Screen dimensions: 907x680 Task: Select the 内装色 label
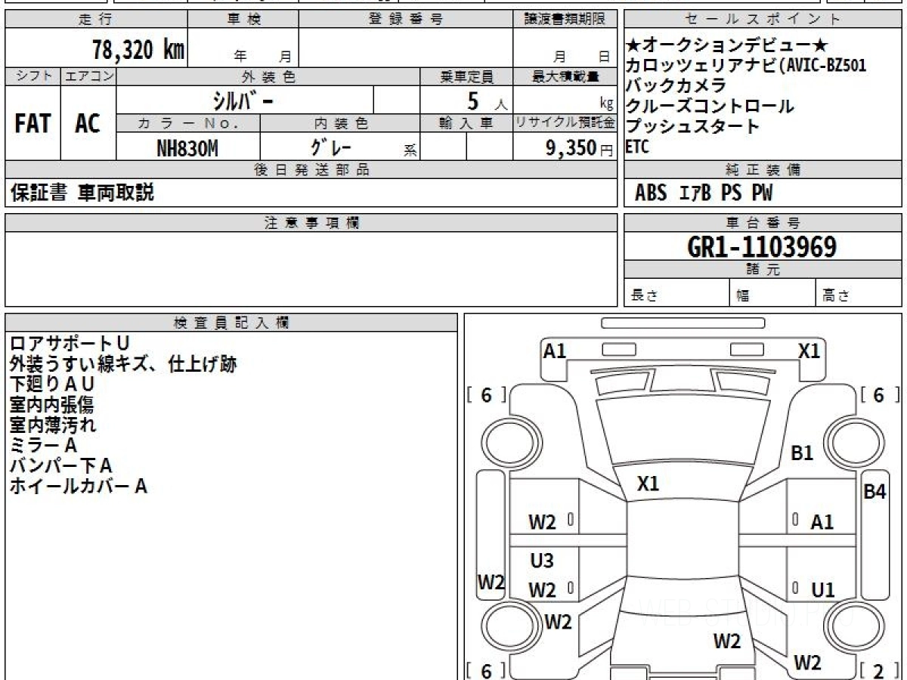pyautogui.click(x=340, y=123)
